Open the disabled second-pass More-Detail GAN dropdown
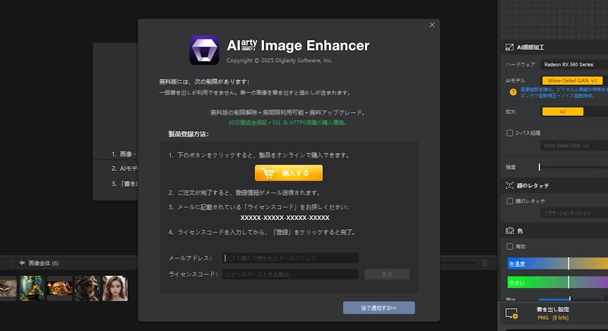This screenshot has width=608, height=331. (574, 146)
